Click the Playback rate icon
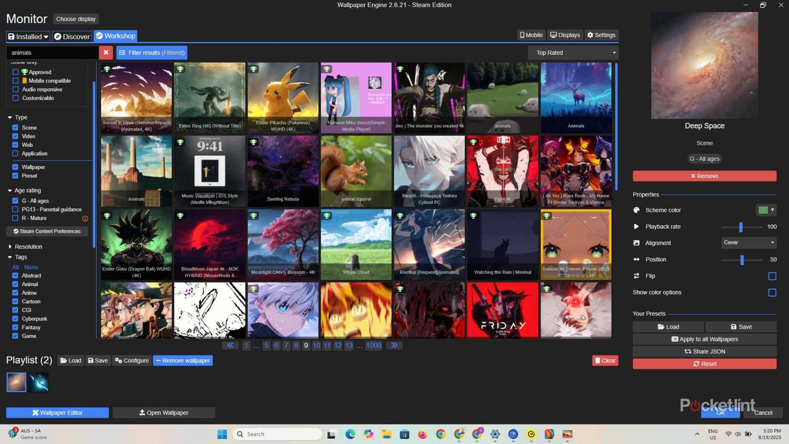Image resolution: width=789 pixels, height=444 pixels. 637,226
